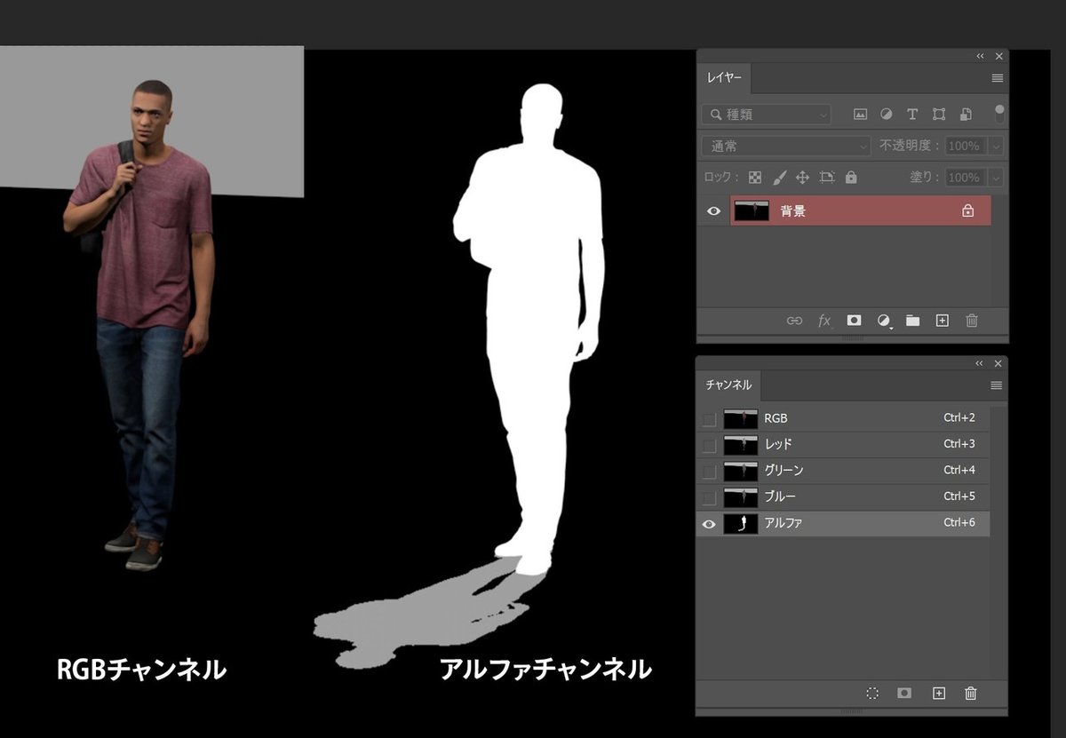Image resolution: width=1066 pixels, height=738 pixels.
Task: Click the 背景 layer thumbnail
Action: [x=752, y=211]
